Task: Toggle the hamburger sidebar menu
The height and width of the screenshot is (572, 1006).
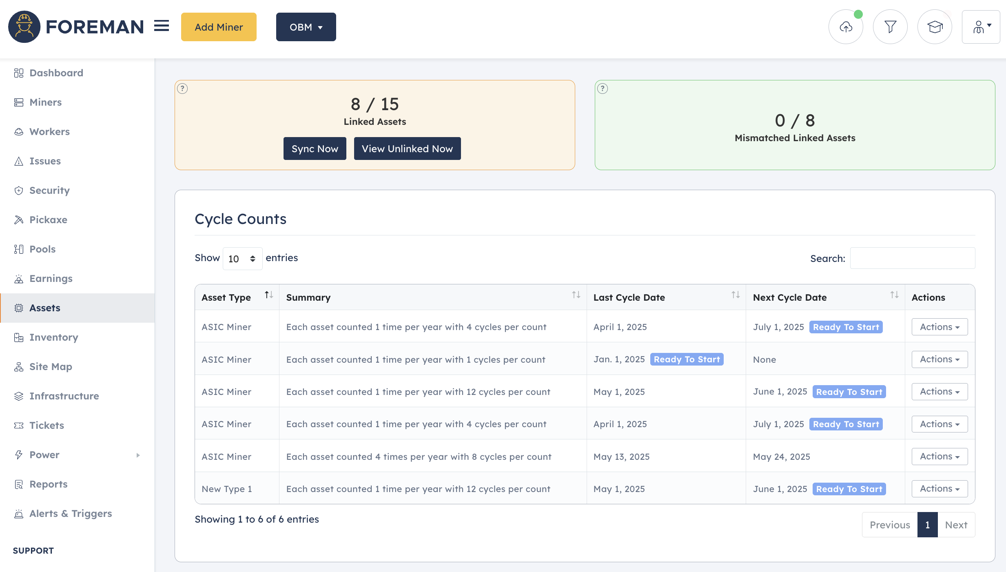Action: click(162, 26)
